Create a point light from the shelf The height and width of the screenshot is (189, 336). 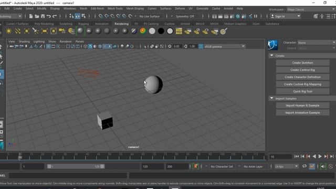click(x=27, y=31)
